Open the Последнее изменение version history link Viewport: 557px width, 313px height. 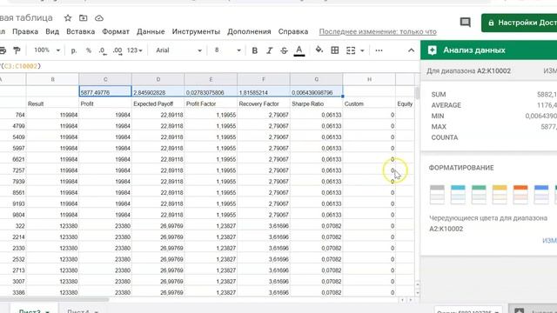pyautogui.click(x=378, y=31)
